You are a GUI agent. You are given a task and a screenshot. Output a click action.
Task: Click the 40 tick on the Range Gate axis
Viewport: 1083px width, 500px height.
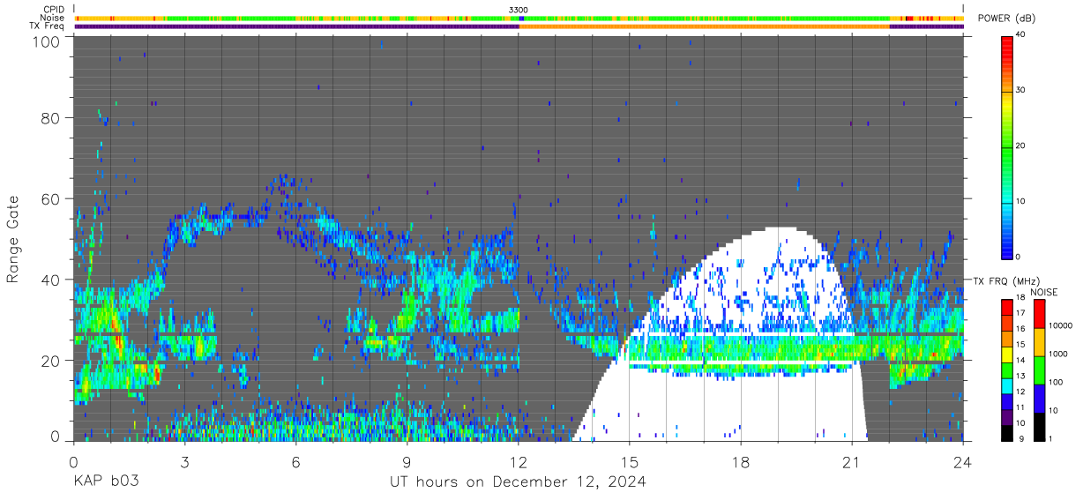pos(52,280)
